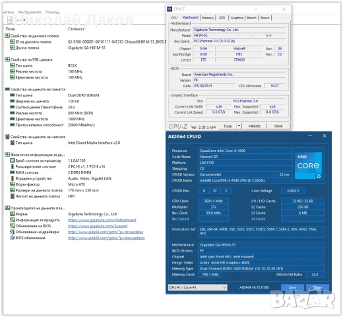Open the Bench tab in CPU-Z
This screenshot has width=343, height=317.
pyautogui.click(x=251, y=18)
